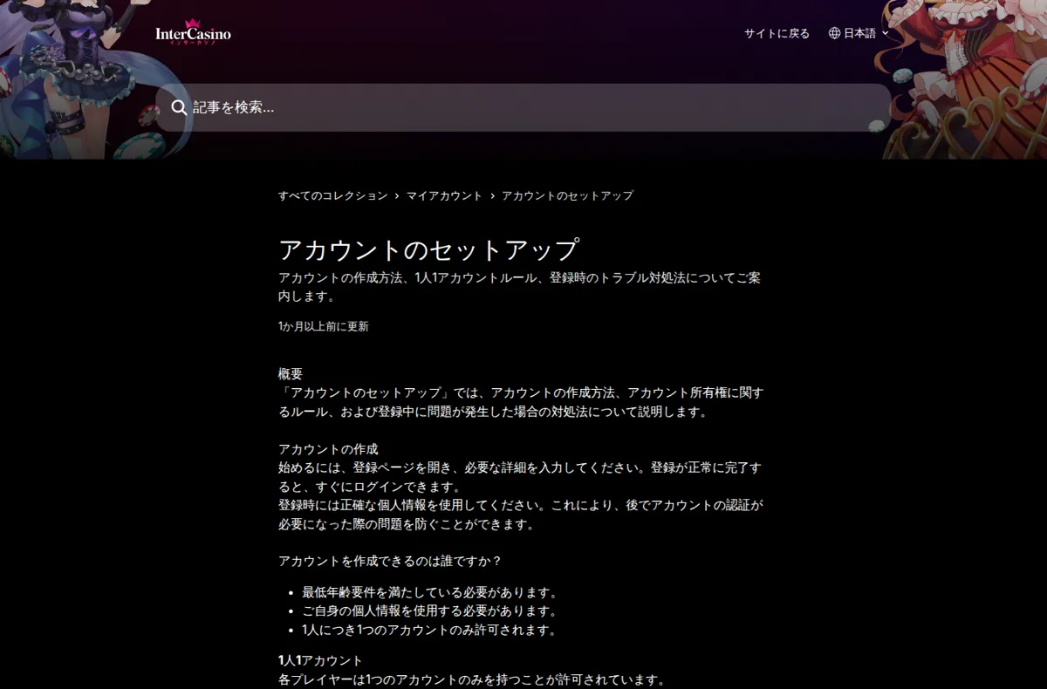This screenshot has height=689, width=1047.
Task: Click the globe language icon
Action: point(834,33)
